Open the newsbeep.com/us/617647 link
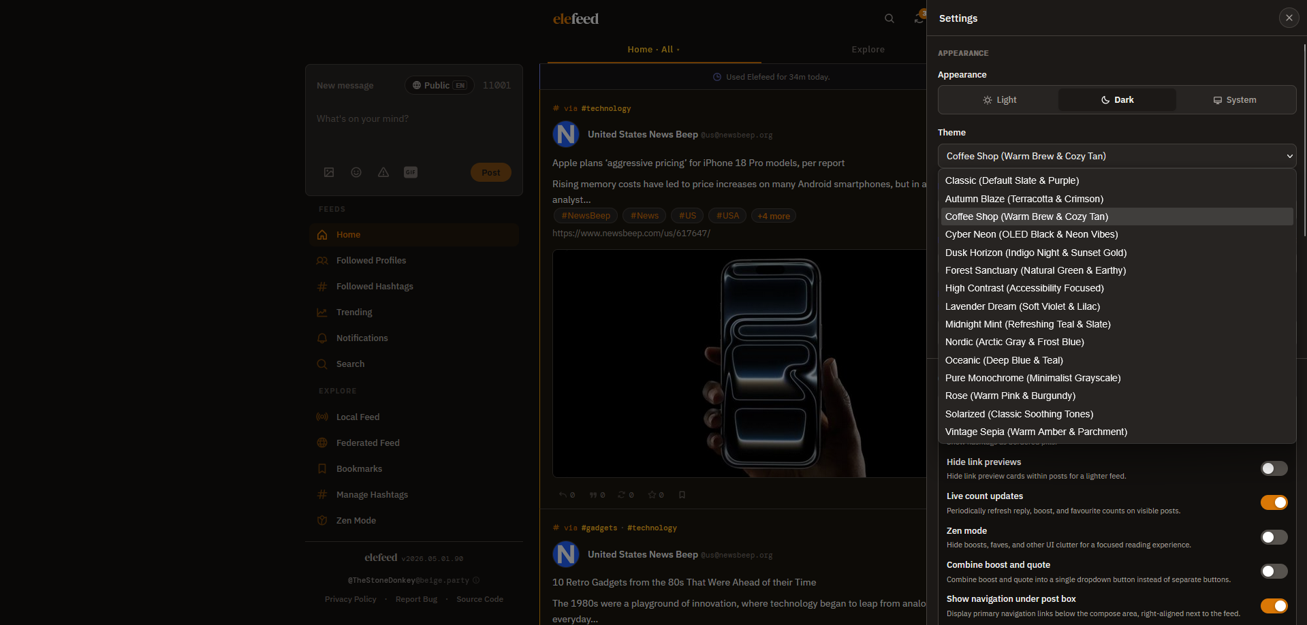The image size is (1307, 625). [631, 234]
